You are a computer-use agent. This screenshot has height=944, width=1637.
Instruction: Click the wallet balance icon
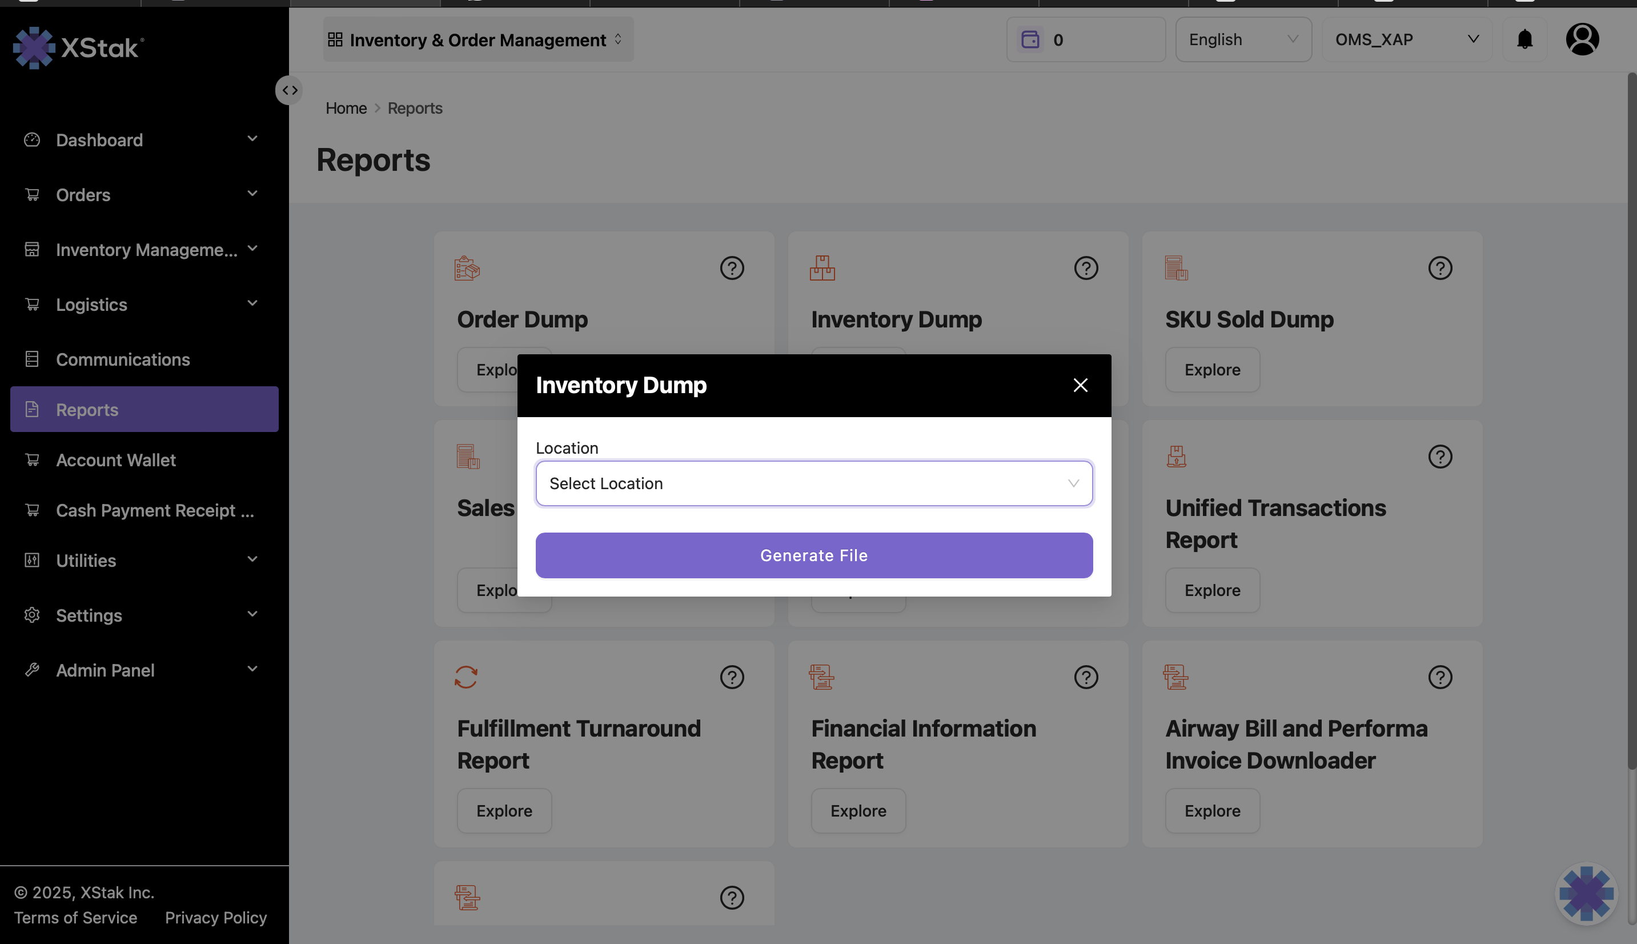[x=1030, y=39]
